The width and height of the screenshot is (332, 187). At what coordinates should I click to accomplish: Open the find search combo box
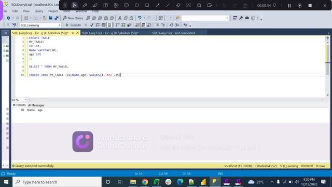205,18
